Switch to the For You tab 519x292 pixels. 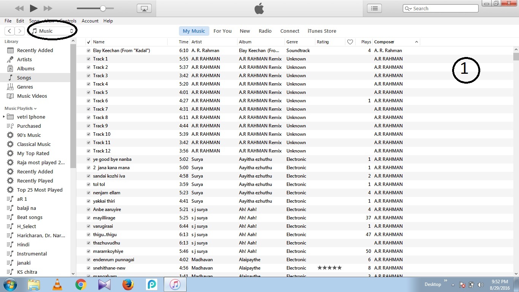[223, 31]
